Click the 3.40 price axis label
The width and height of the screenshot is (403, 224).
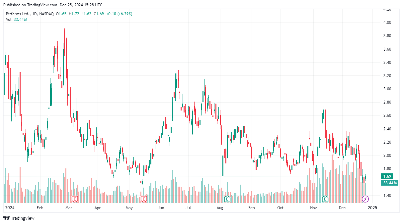pyautogui.click(x=387, y=63)
